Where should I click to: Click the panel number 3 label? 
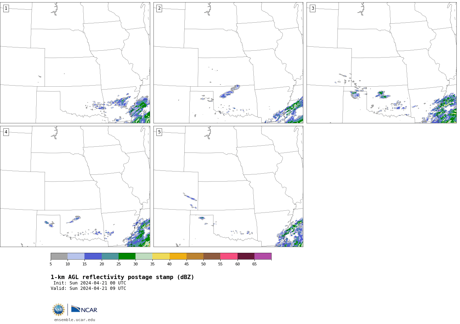(x=312, y=8)
